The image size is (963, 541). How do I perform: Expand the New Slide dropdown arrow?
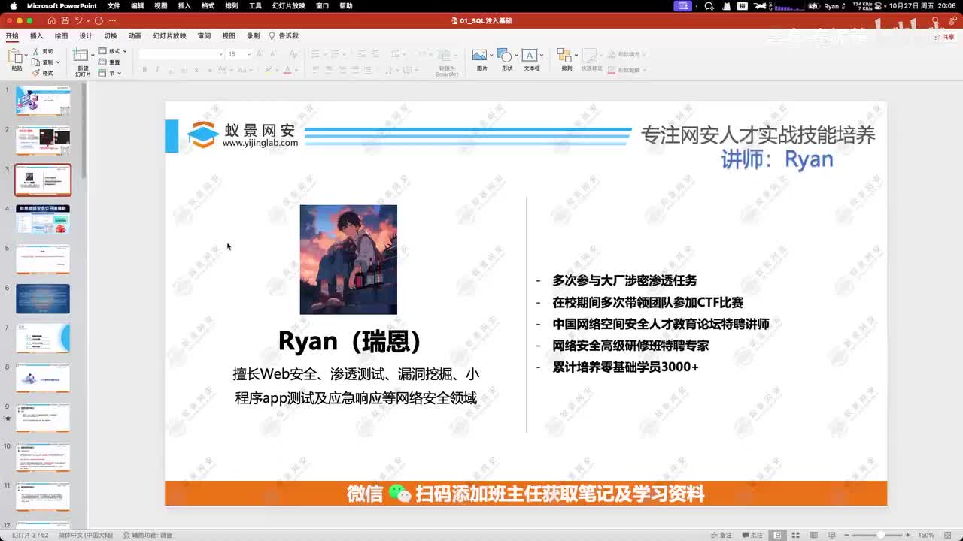click(93, 56)
